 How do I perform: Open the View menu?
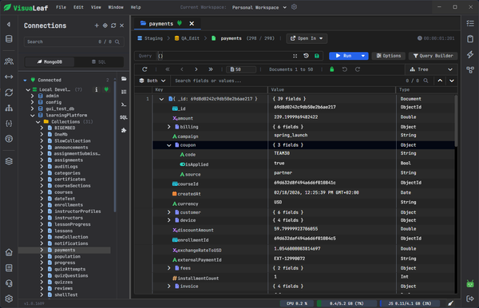tap(96, 7)
